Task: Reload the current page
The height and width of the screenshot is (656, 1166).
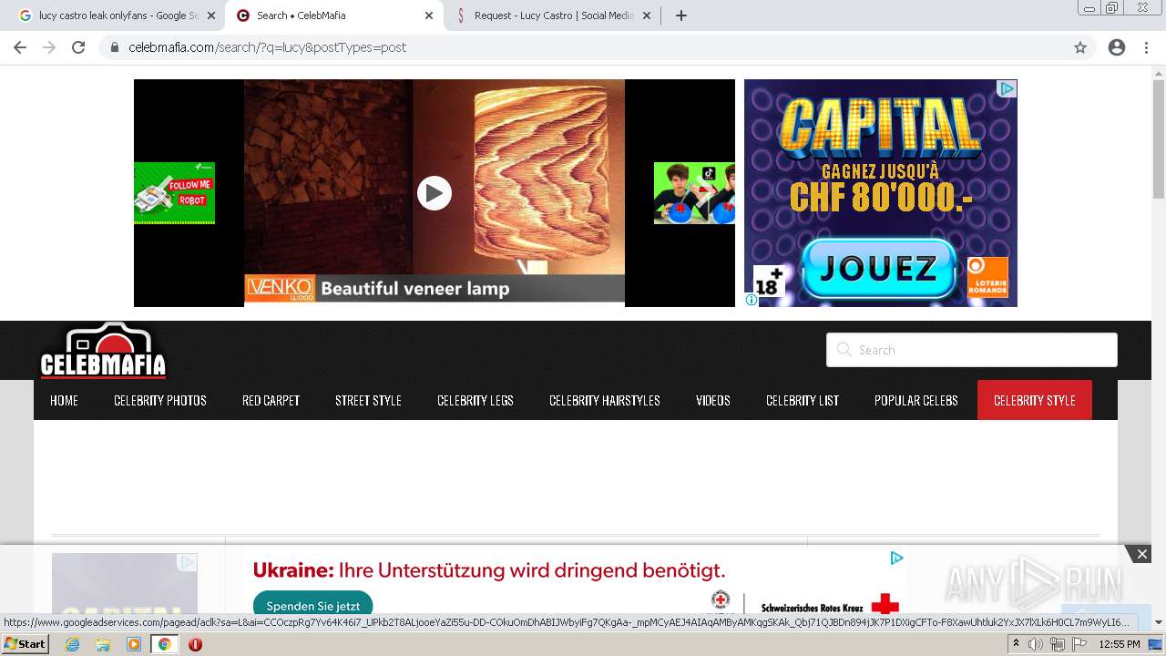Action: pos(78,47)
